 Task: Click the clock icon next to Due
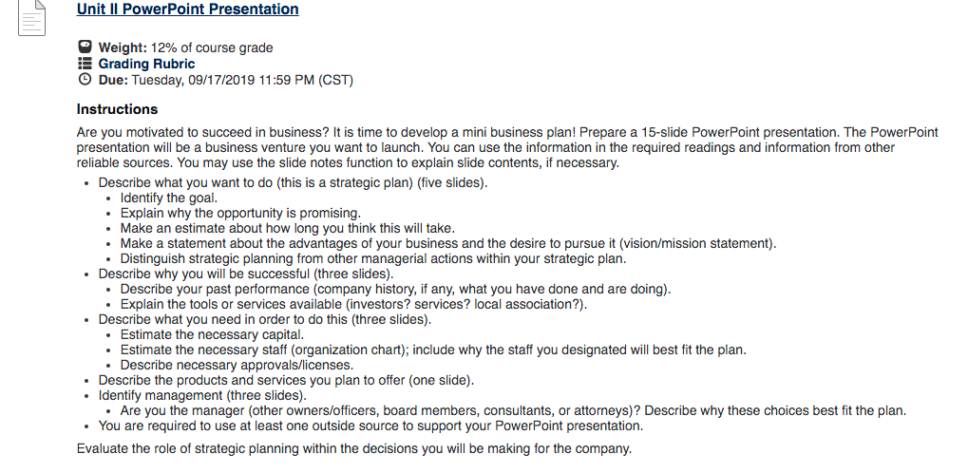click(x=85, y=79)
